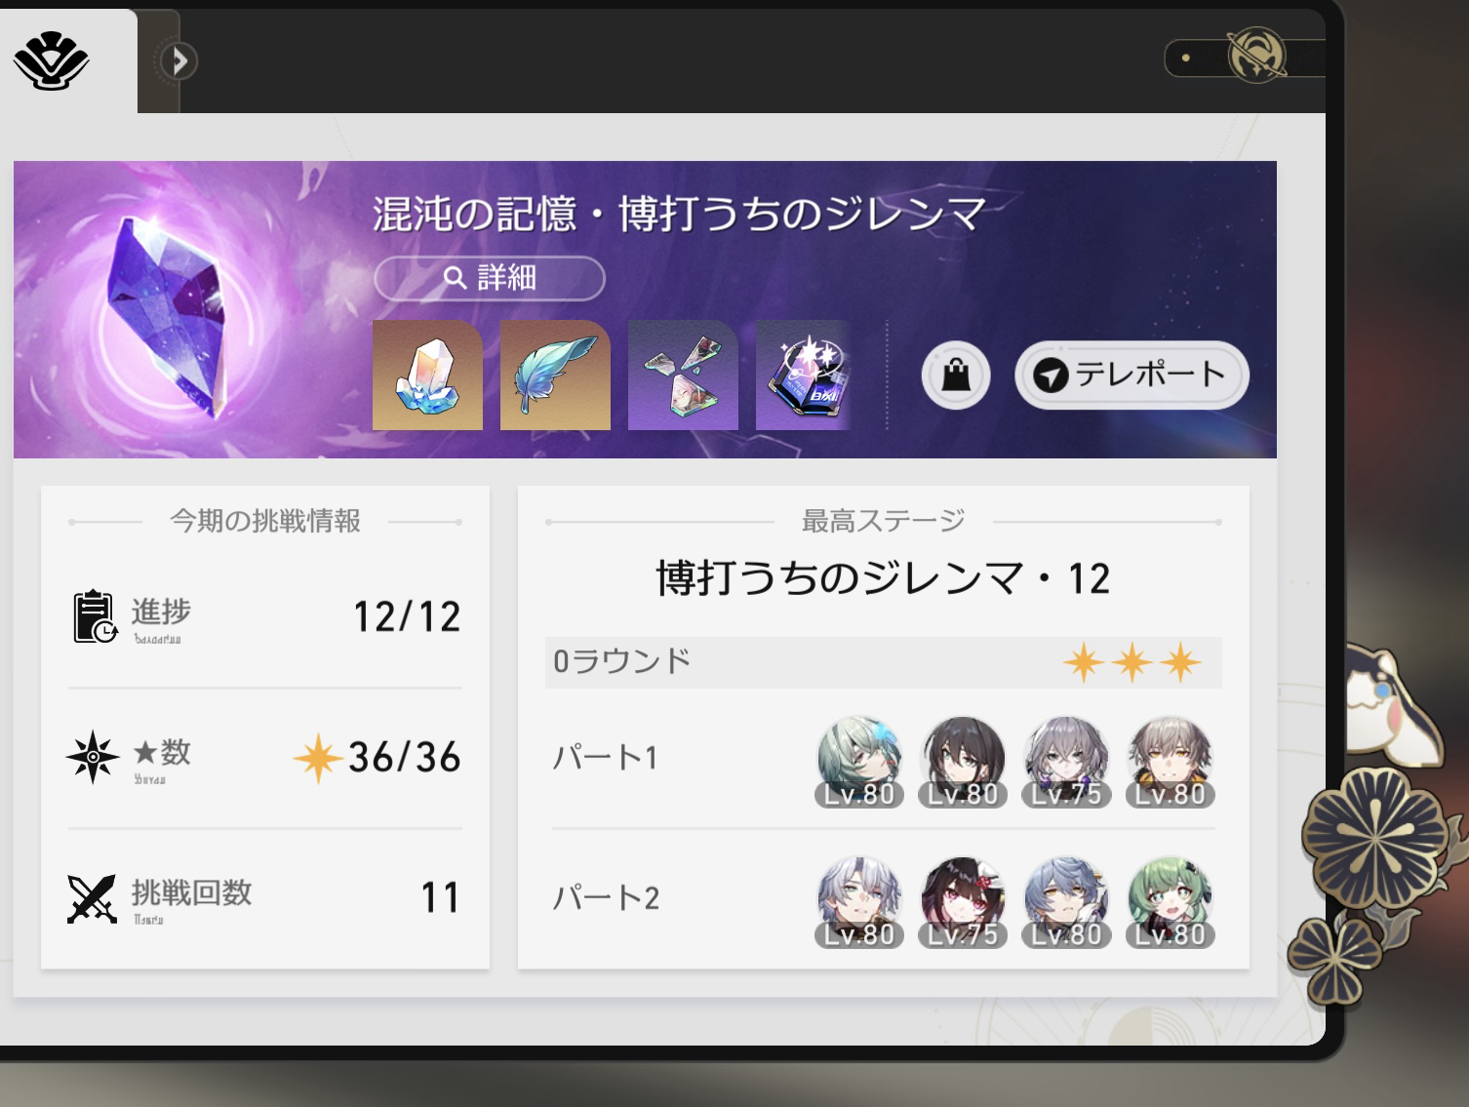Select first character portrait in パート1
Viewport: 1469px width, 1107px height.
tap(859, 762)
